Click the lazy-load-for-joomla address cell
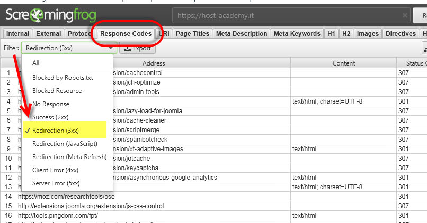427x223 pixels. click(x=148, y=111)
